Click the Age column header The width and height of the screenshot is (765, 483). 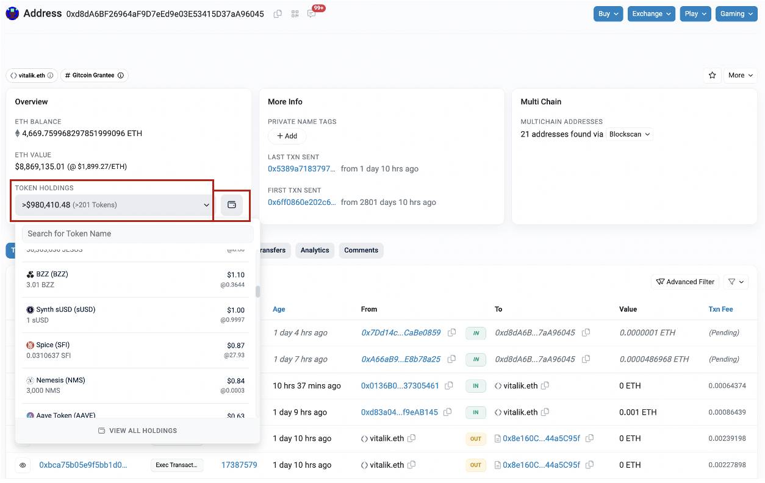click(279, 309)
